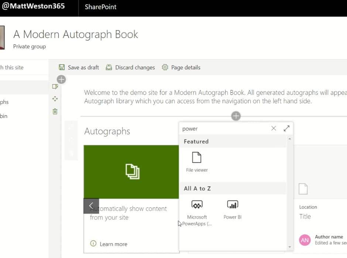This screenshot has height=258, width=347.
Task: Open Page details settings
Action: tap(181, 67)
